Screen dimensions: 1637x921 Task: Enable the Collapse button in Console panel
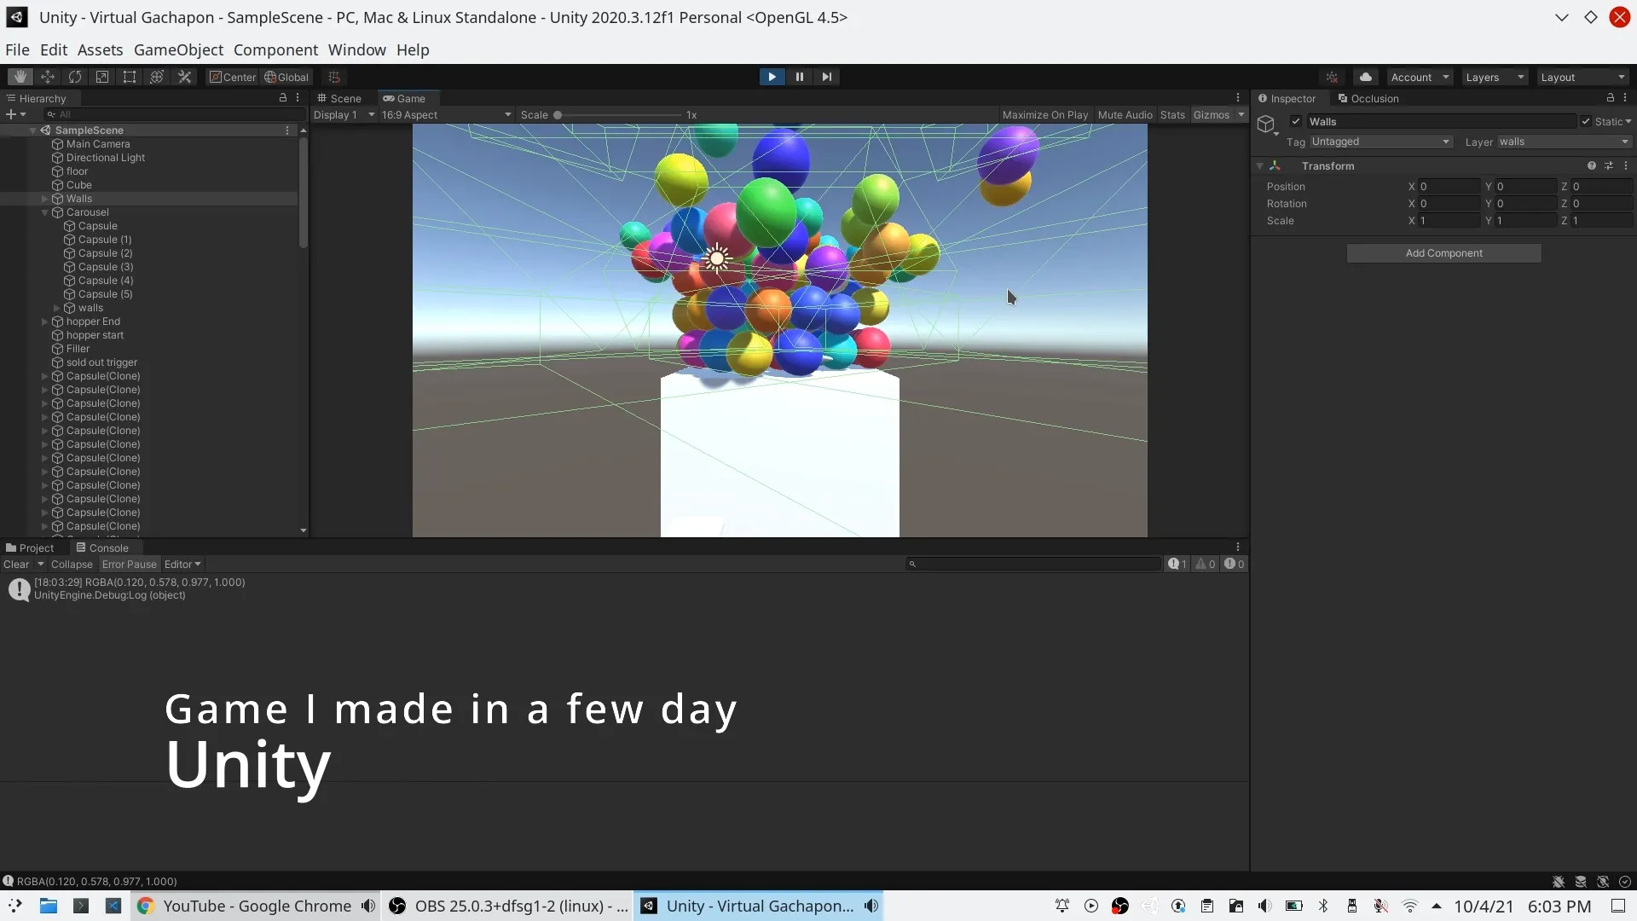click(x=70, y=564)
